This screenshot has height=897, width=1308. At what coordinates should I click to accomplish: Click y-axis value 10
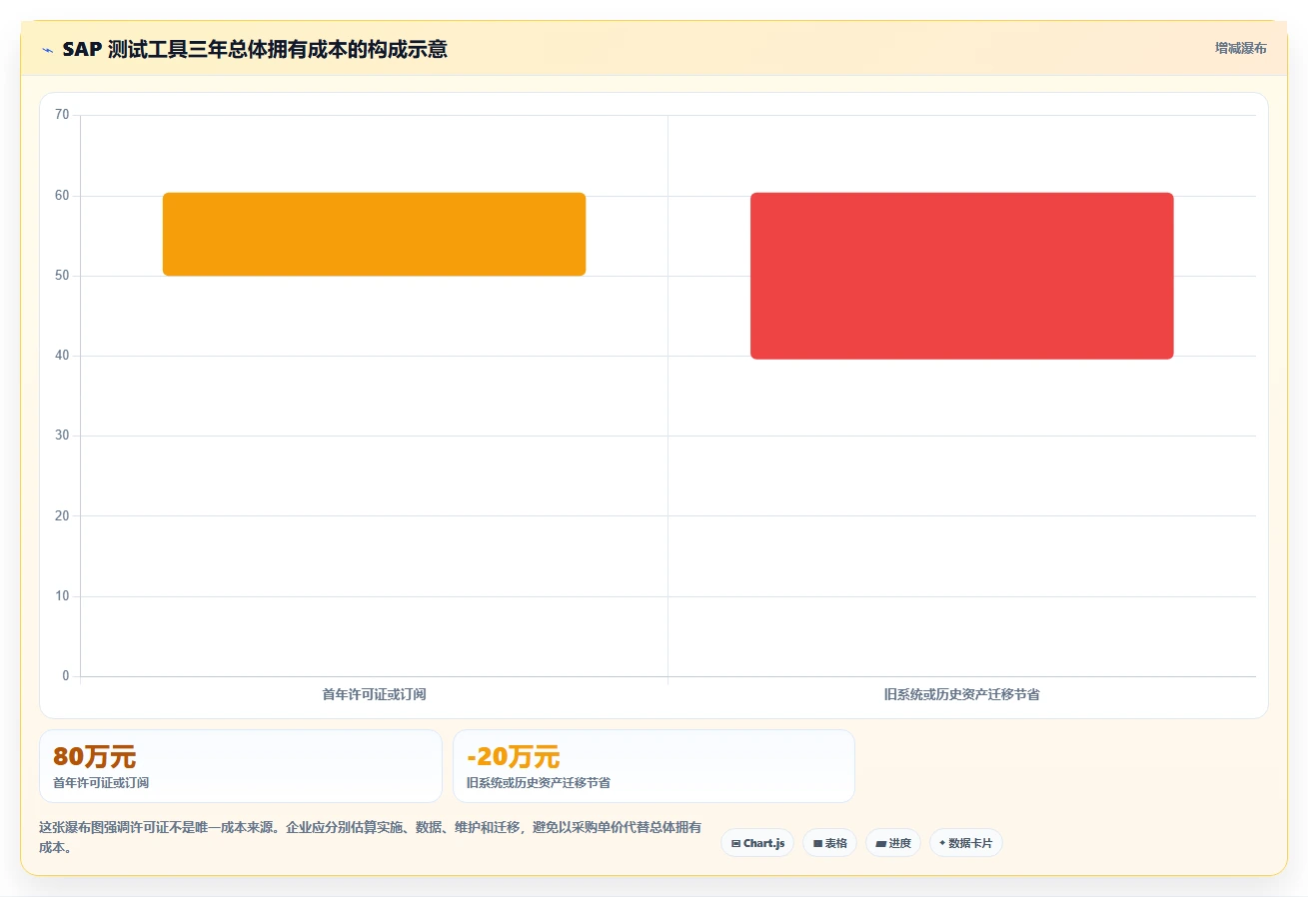pos(62,596)
